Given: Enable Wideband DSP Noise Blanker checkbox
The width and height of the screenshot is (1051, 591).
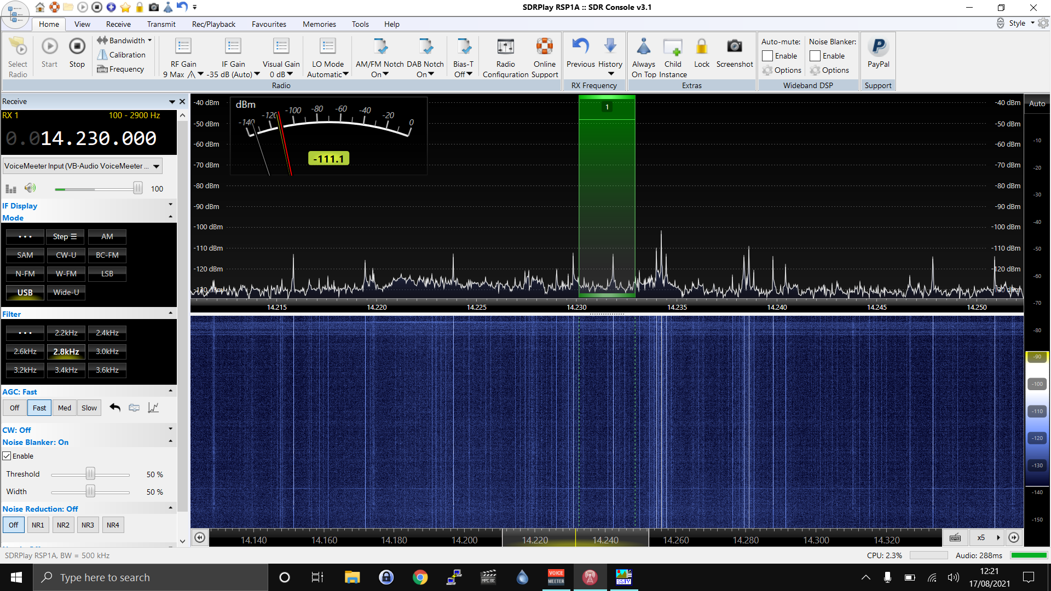Looking at the screenshot, I should click(815, 56).
